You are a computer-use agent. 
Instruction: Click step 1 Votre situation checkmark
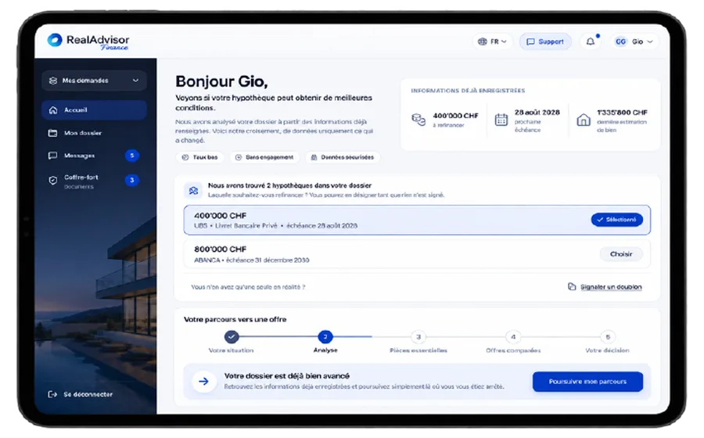232,336
